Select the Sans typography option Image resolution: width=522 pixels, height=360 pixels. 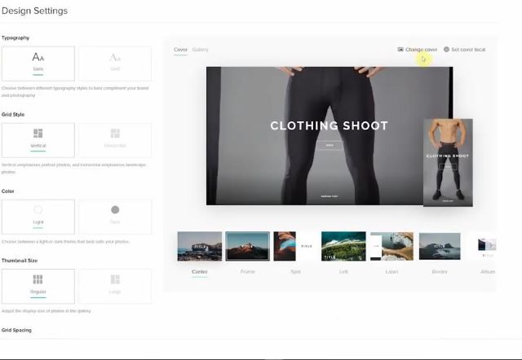coord(38,63)
